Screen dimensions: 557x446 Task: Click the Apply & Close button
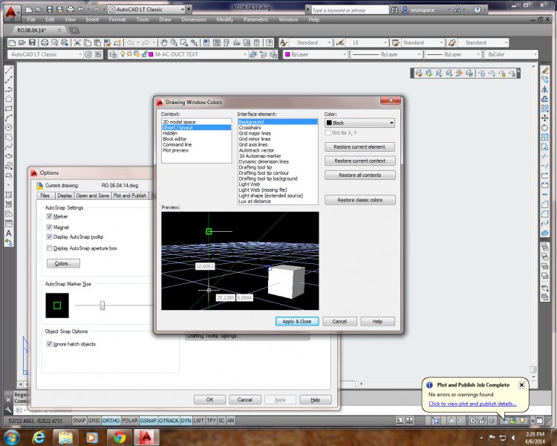coord(297,321)
